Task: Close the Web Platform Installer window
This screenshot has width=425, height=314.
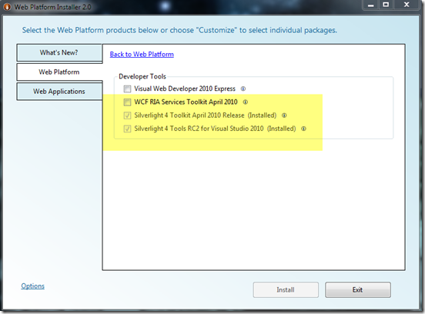Action: pyautogui.click(x=407, y=5)
